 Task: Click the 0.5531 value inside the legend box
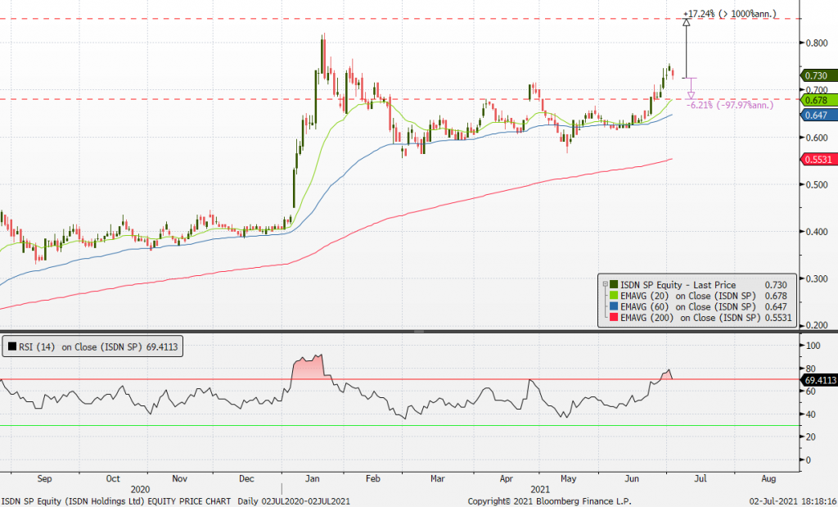(778, 318)
